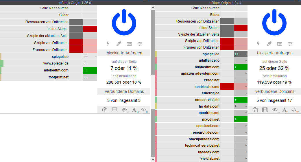Viewport: 301px width, 162px height.
Task: Click 'uBlock Origin 1.25.0' title
Action: 75,3
